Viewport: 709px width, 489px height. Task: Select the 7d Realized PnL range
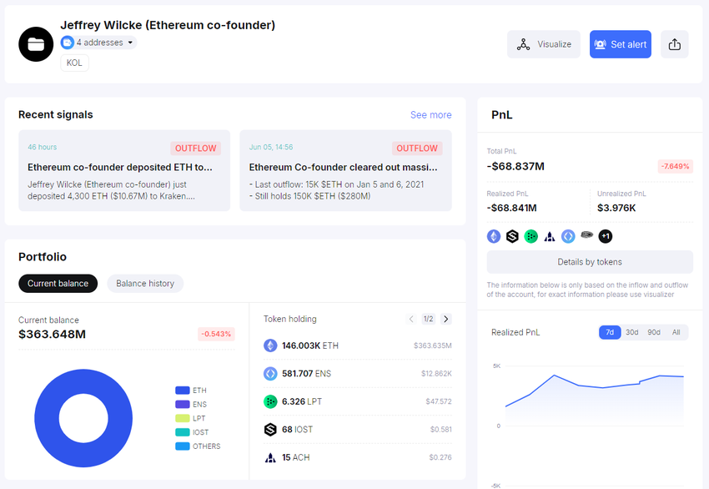pos(610,332)
